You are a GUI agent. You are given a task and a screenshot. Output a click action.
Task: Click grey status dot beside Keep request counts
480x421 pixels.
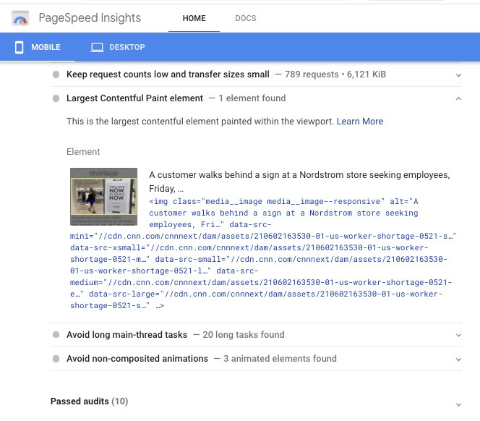56,75
